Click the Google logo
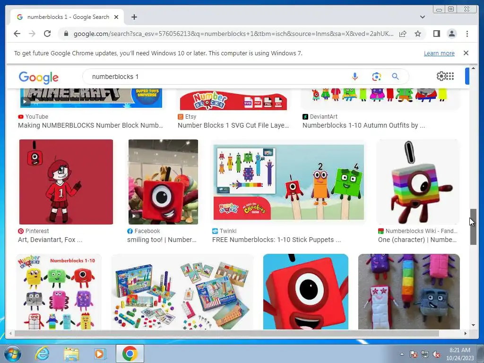 [x=39, y=77]
